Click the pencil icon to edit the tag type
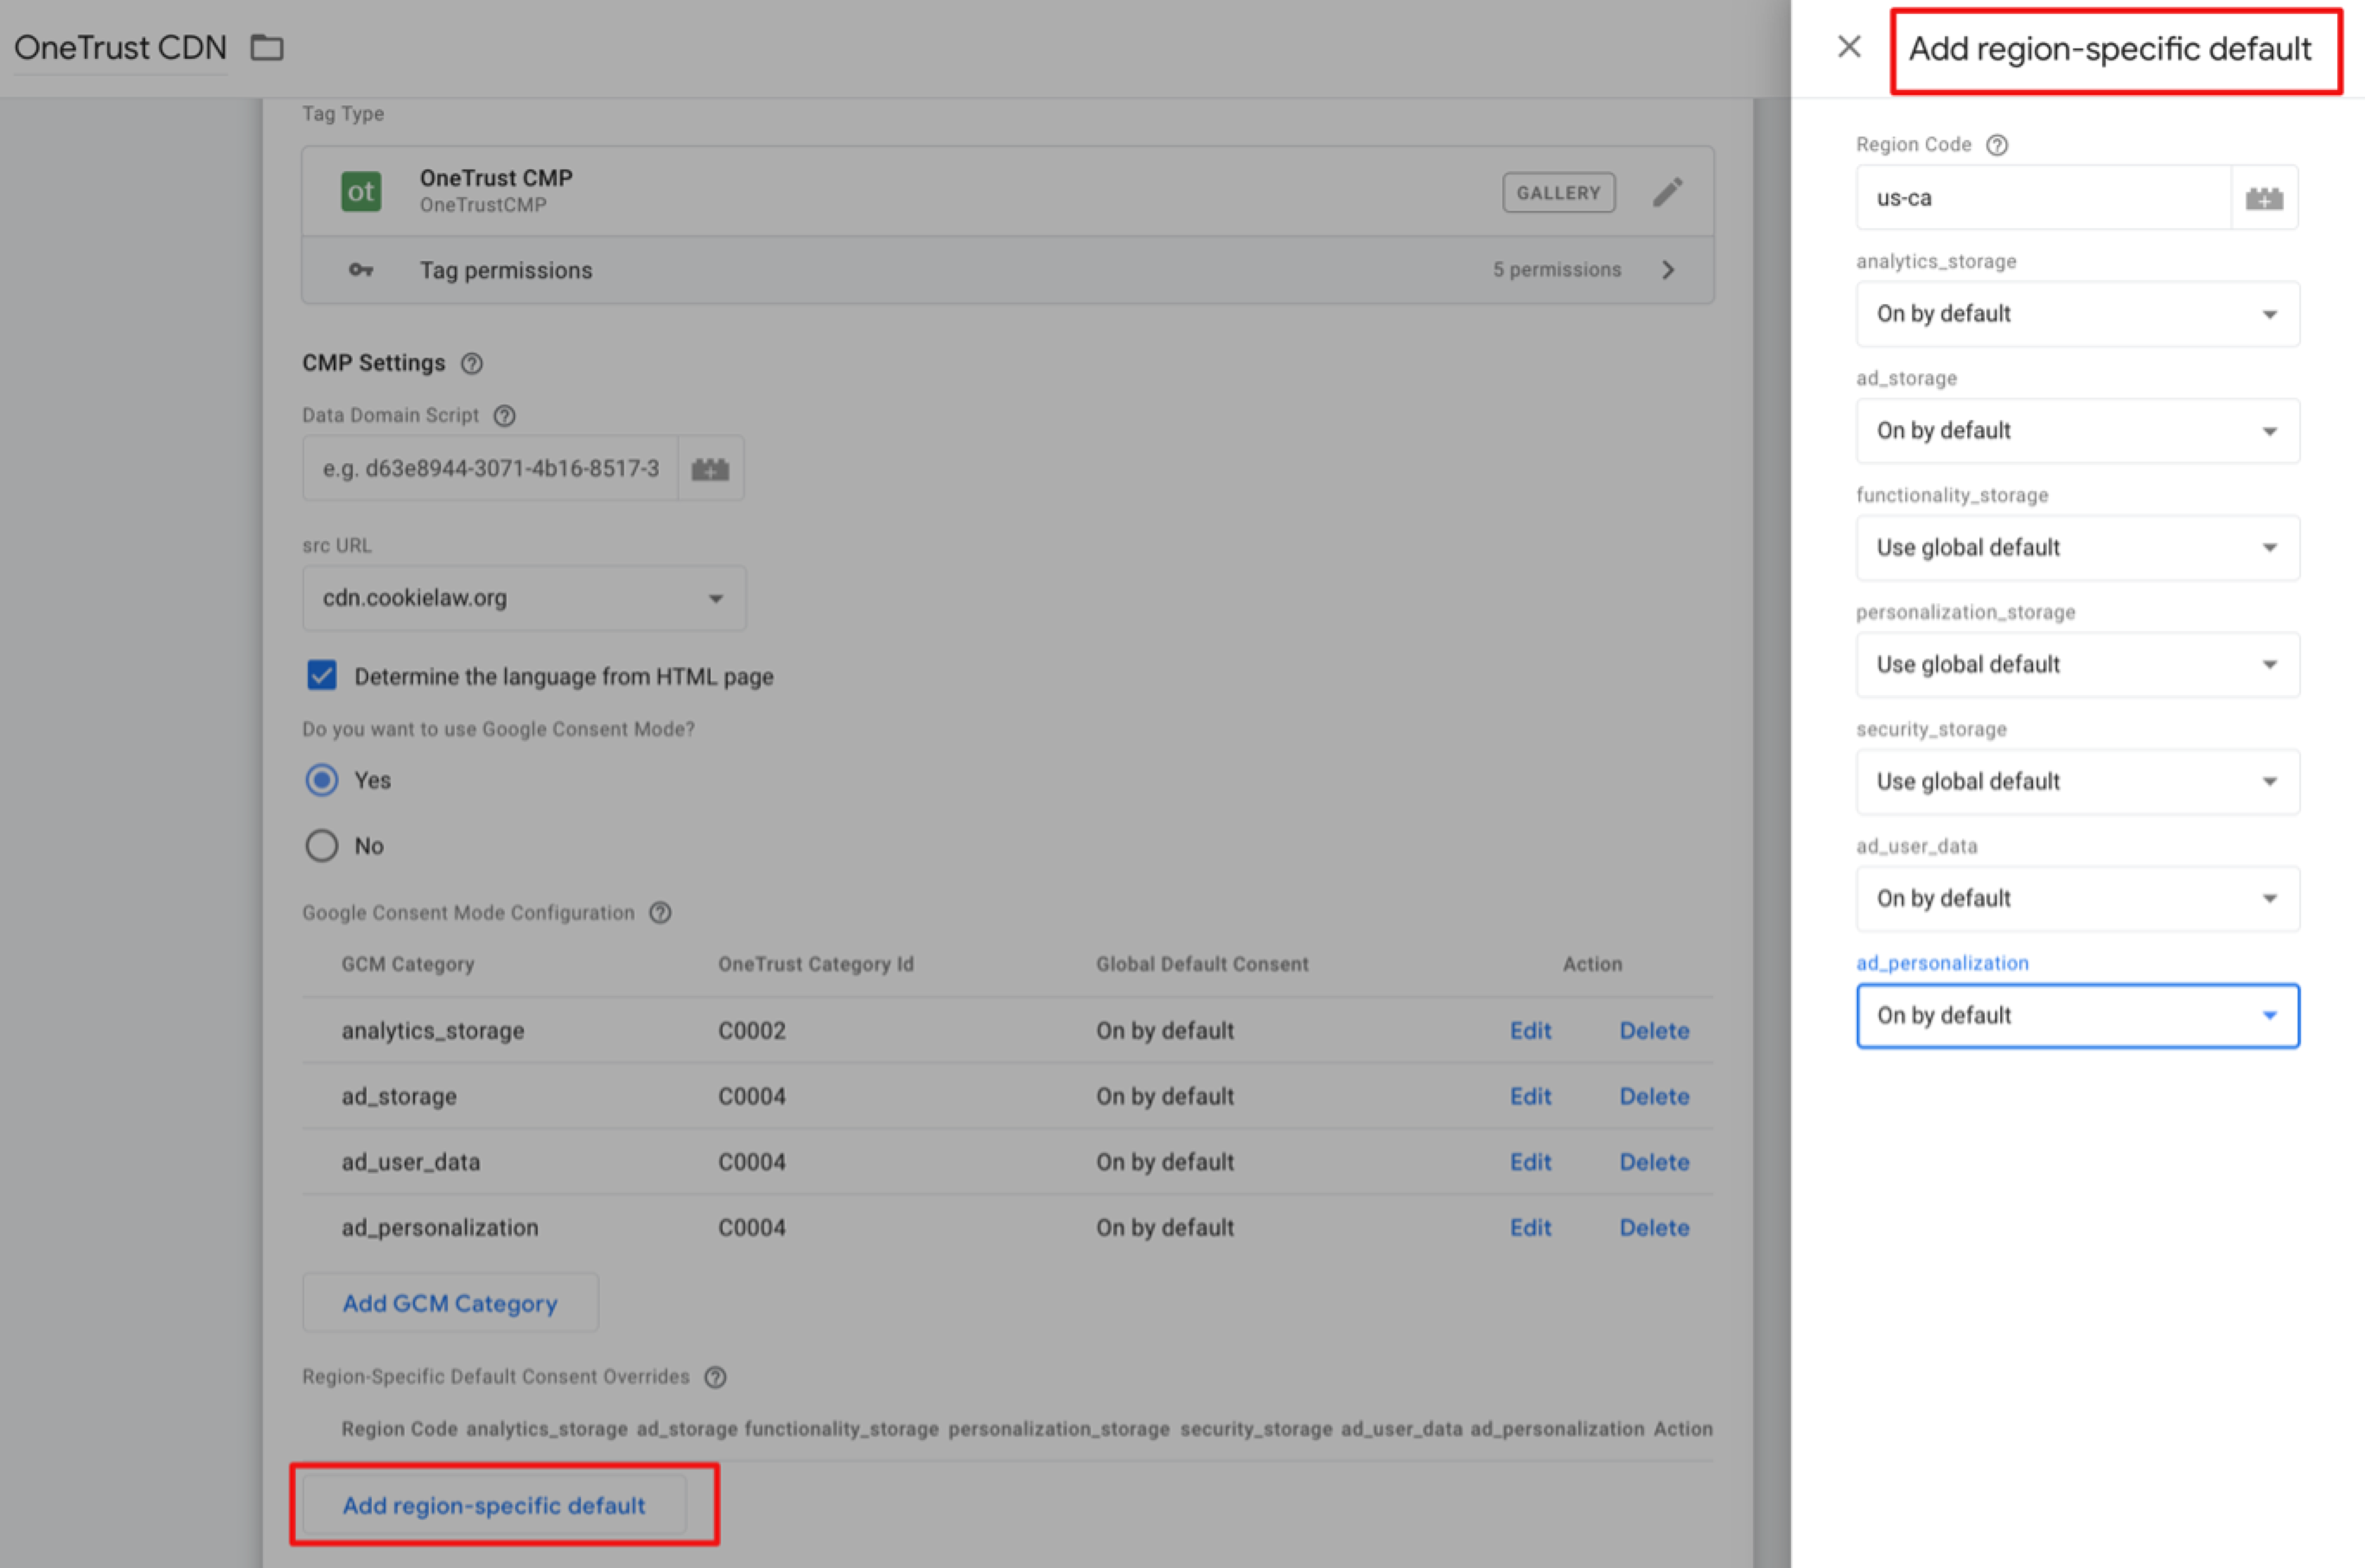 tap(1668, 191)
